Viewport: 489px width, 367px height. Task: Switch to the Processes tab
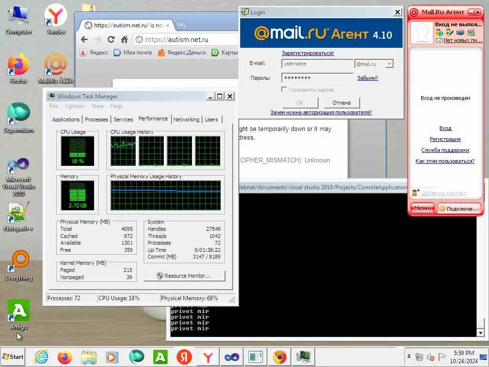coord(96,119)
